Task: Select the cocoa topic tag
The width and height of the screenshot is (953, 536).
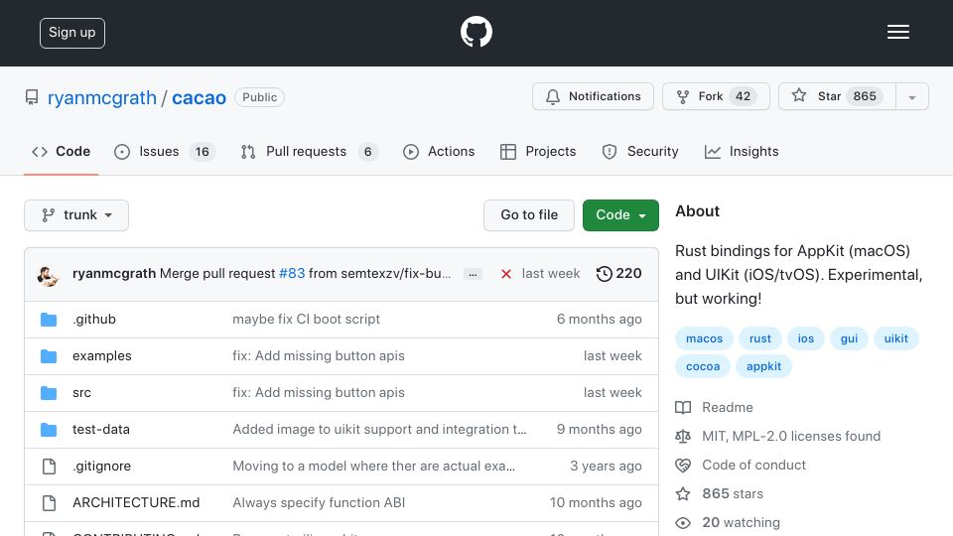Action: [703, 366]
